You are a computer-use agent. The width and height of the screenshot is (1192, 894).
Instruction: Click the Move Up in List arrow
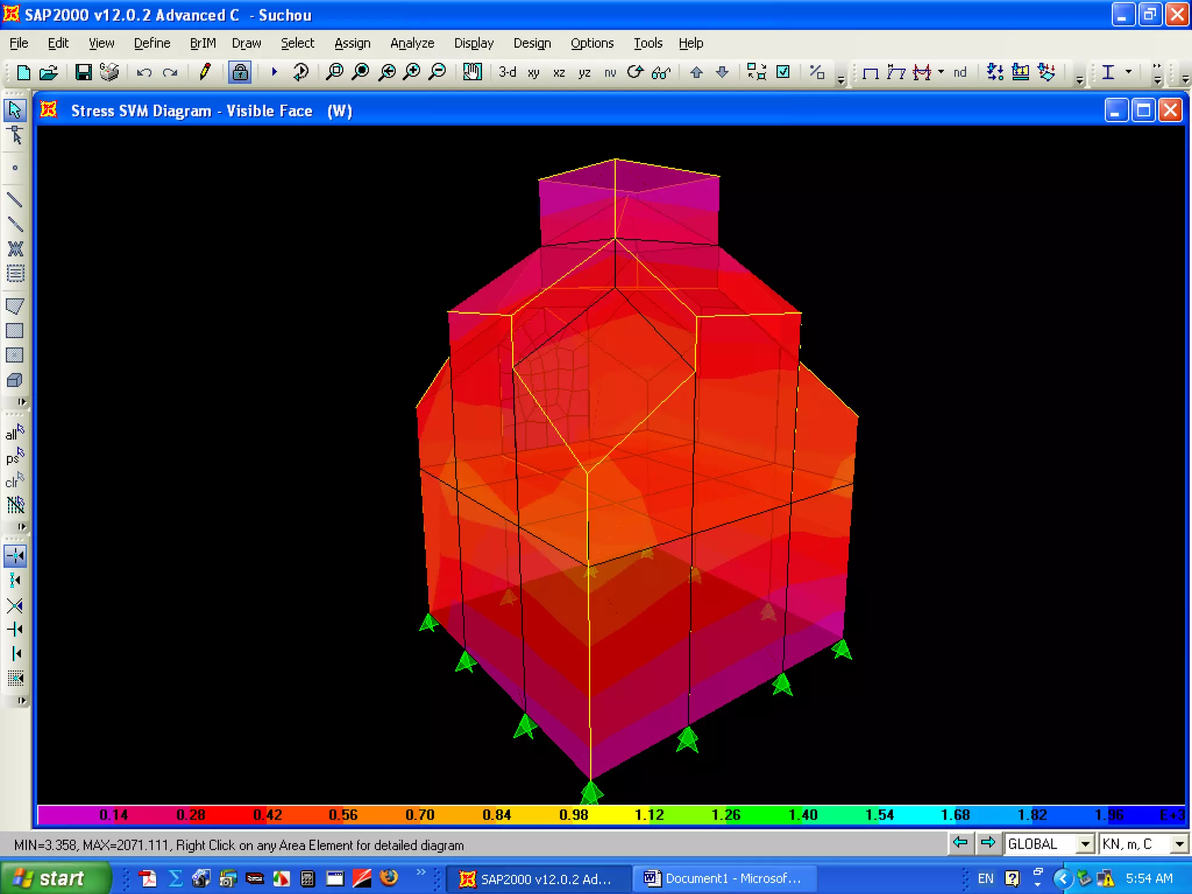point(696,72)
